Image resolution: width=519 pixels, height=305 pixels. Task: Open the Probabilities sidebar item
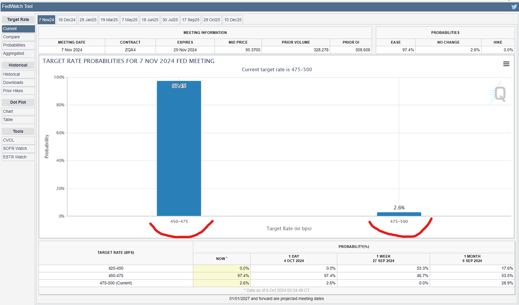click(x=18, y=45)
